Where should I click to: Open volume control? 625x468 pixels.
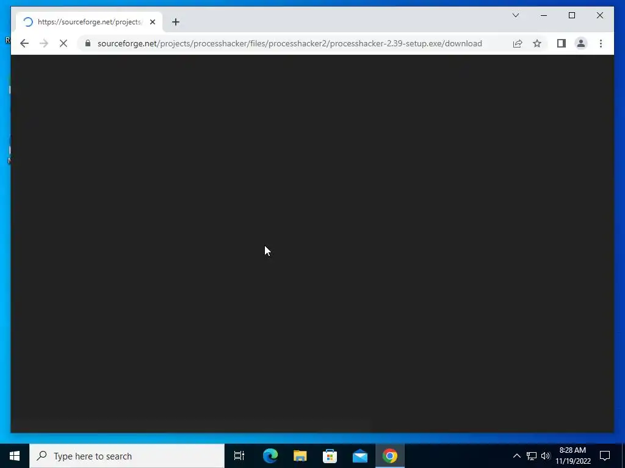coord(546,456)
